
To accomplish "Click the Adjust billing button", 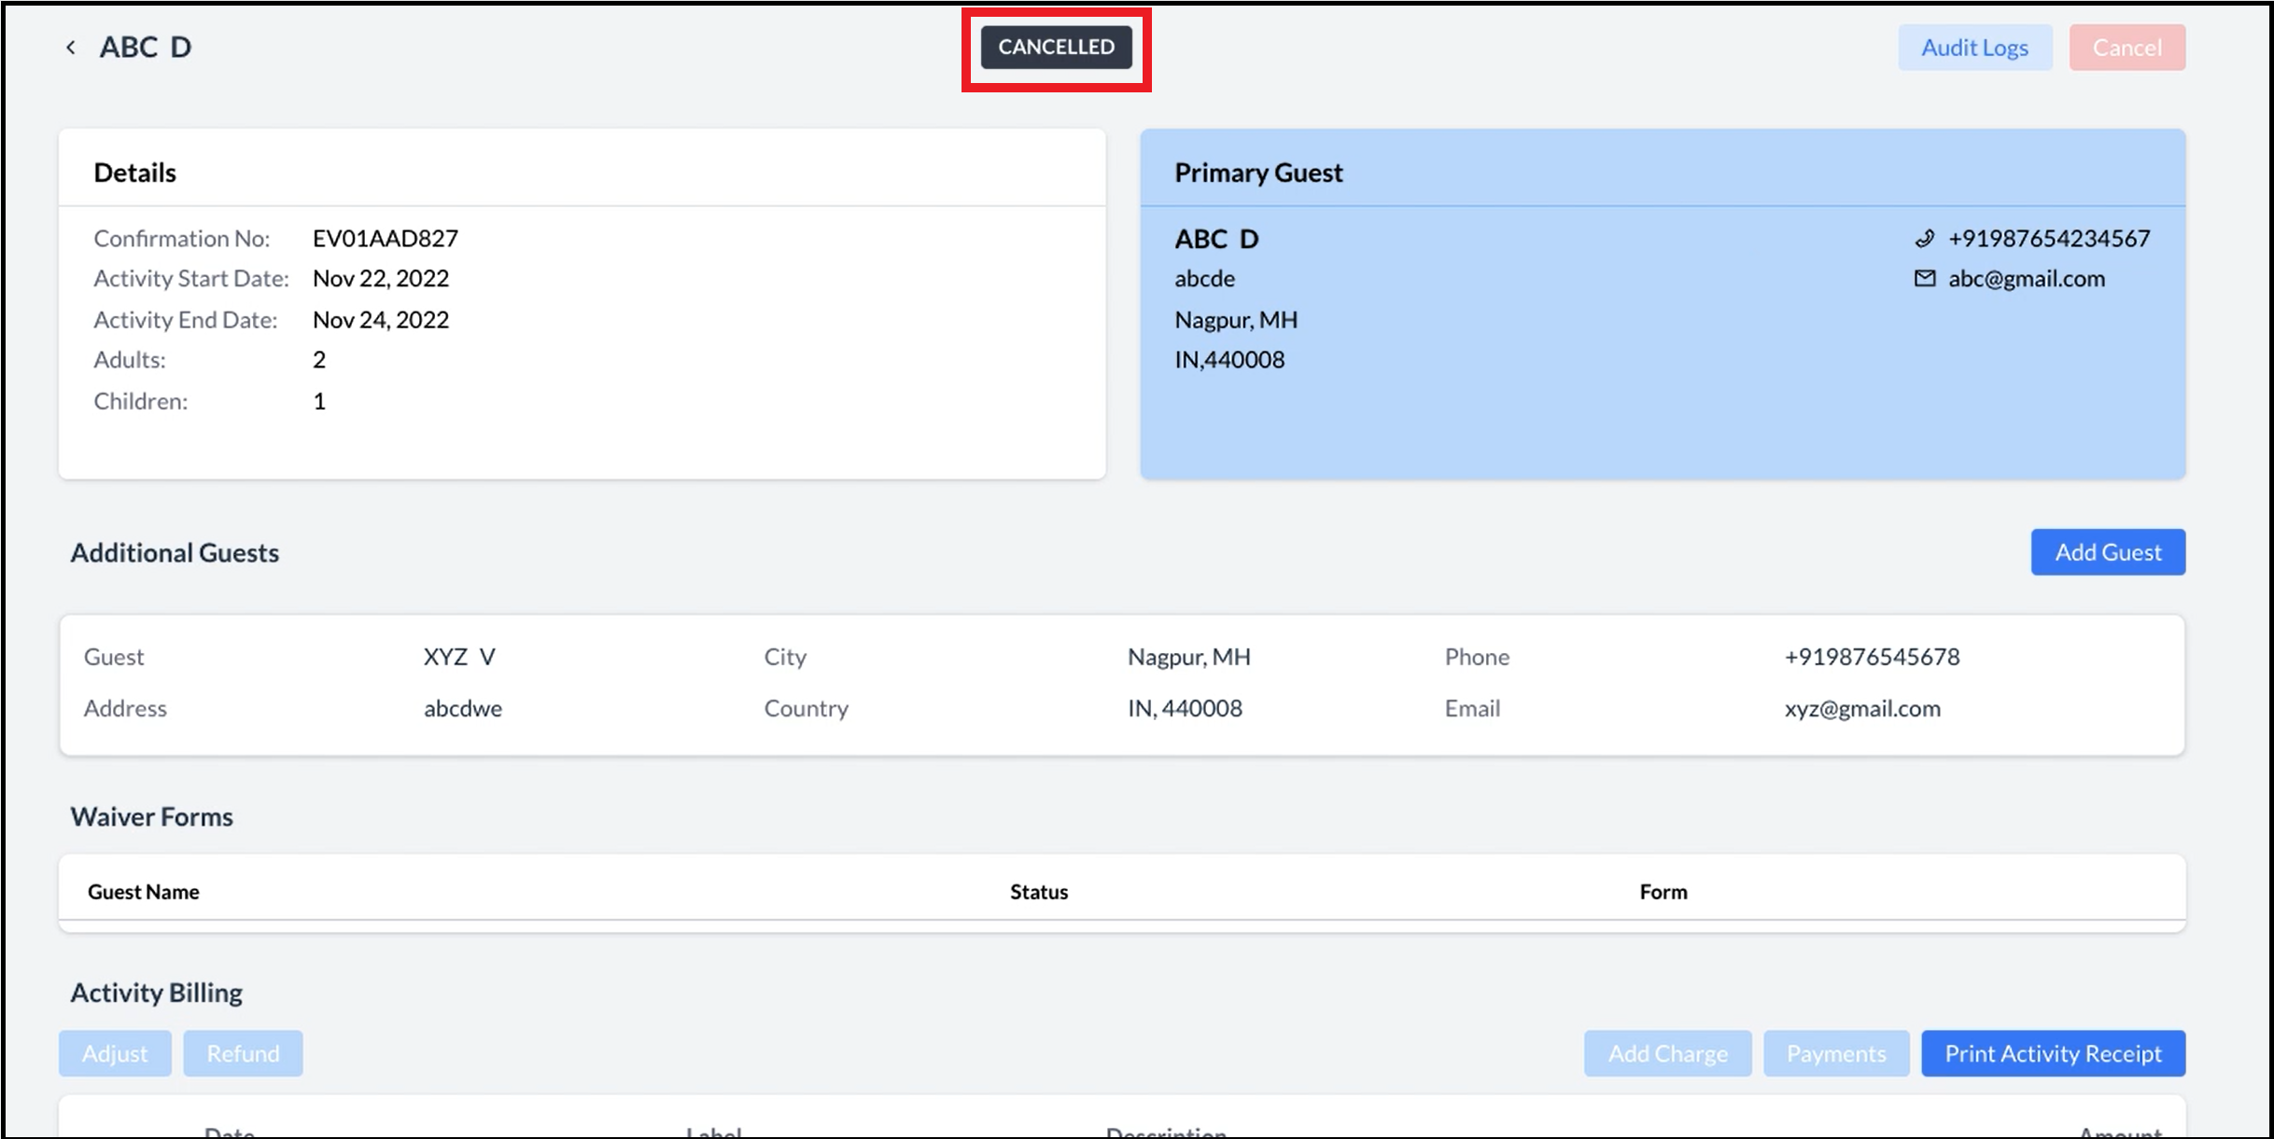I will (x=115, y=1053).
